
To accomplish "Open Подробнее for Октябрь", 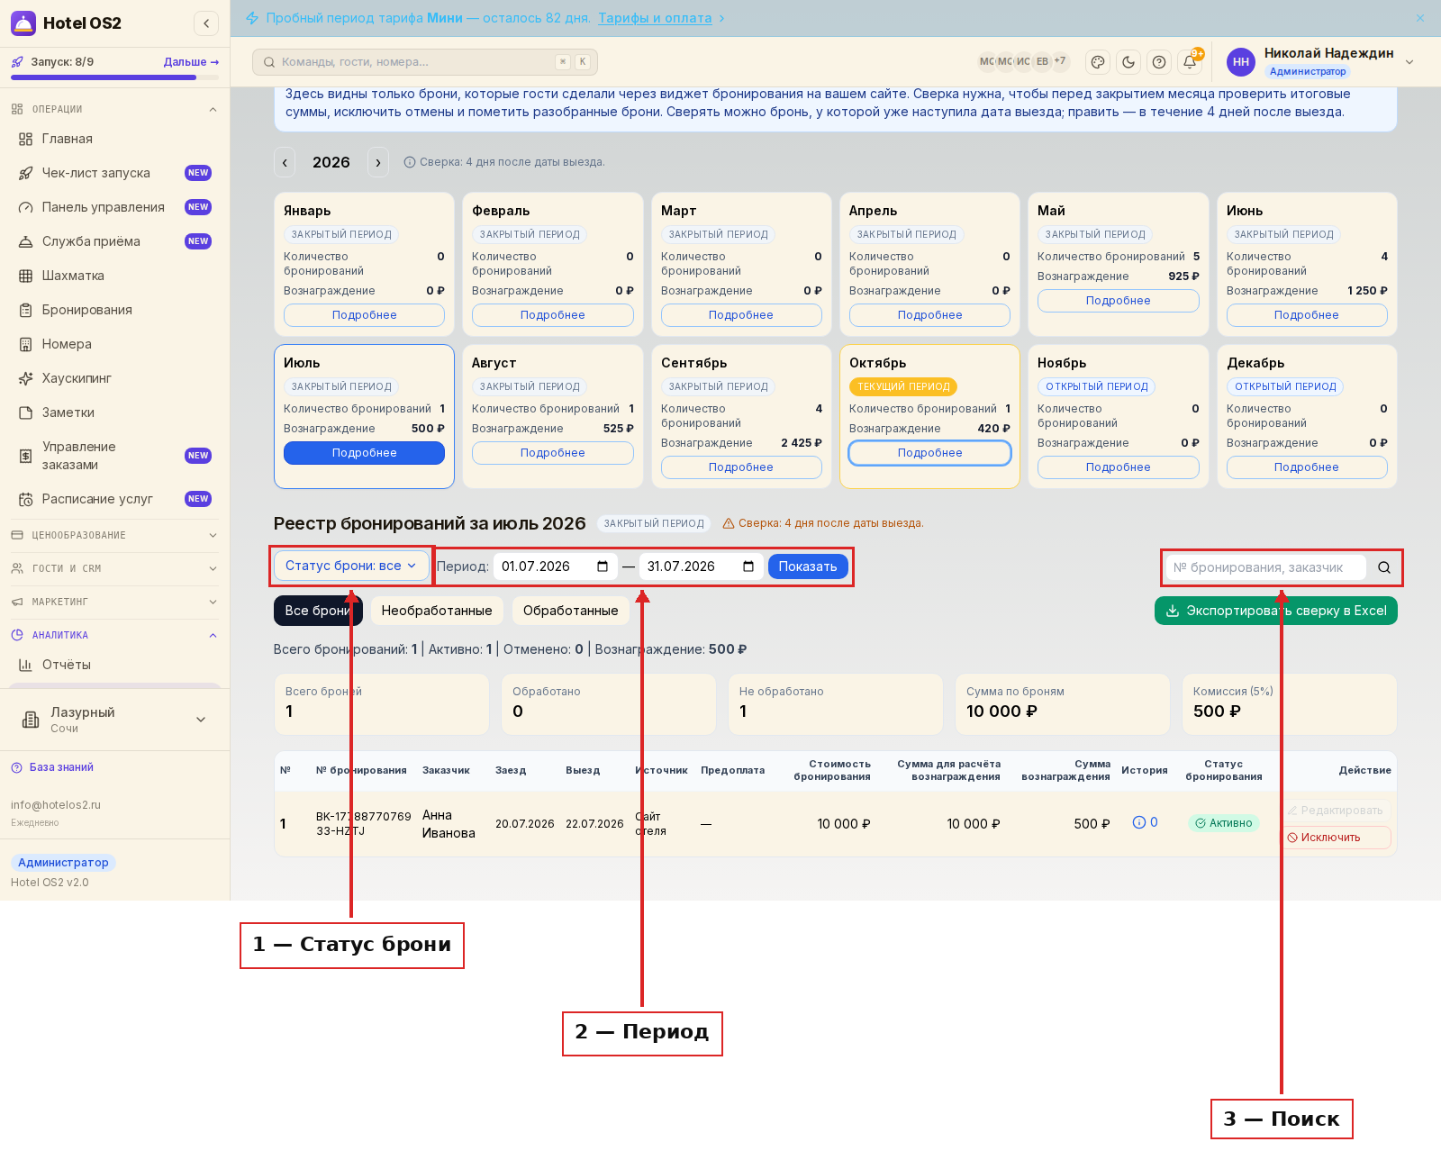I will (x=929, y=453).
